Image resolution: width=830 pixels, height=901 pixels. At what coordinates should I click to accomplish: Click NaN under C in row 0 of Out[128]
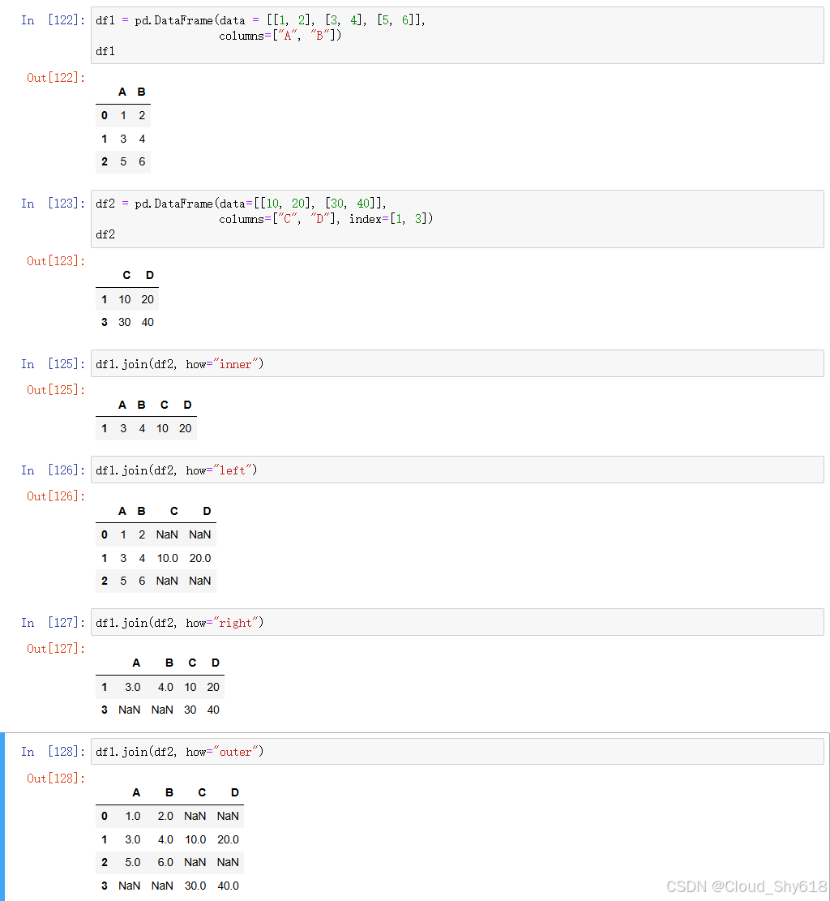[195, 816]
